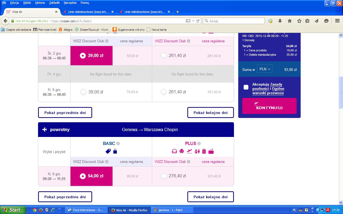Click the KONTYNUUJ button
The height and width of the screenshot is (214, 343).
point(269,106)
